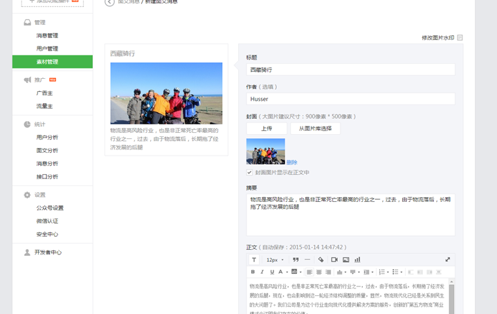Open 消息管理 in the sidebar
Viewport: 497px width, 314px height.
pyautogui.click(x=47, y=35)
